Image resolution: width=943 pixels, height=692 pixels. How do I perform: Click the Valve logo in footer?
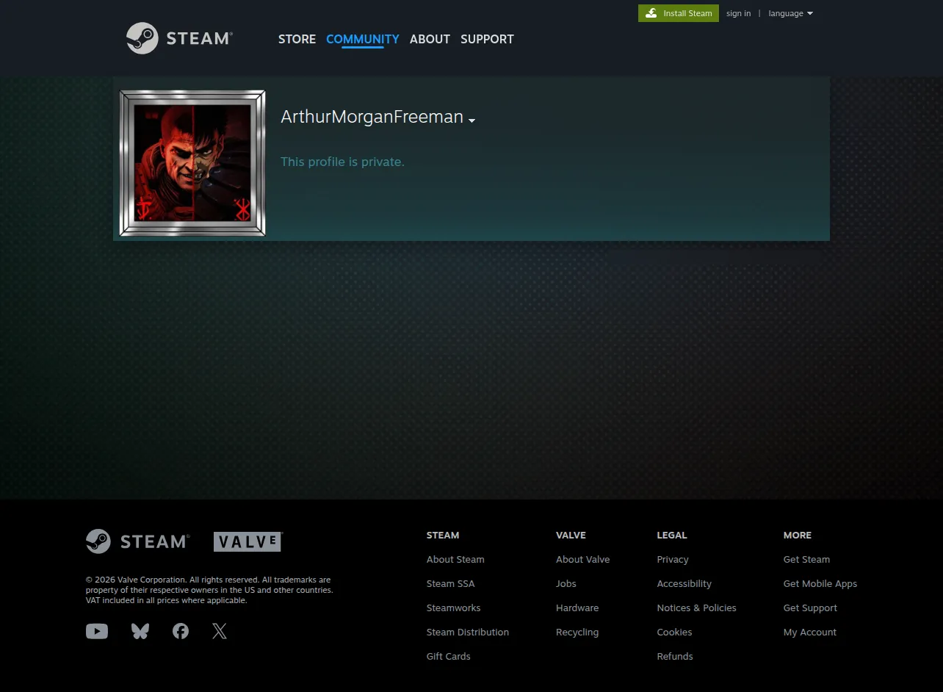coord(248,542)
